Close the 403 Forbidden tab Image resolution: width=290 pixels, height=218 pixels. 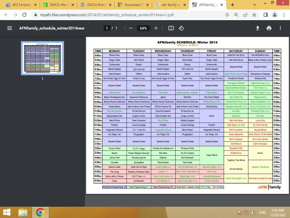pyautogui.click(x=35, y=5)
